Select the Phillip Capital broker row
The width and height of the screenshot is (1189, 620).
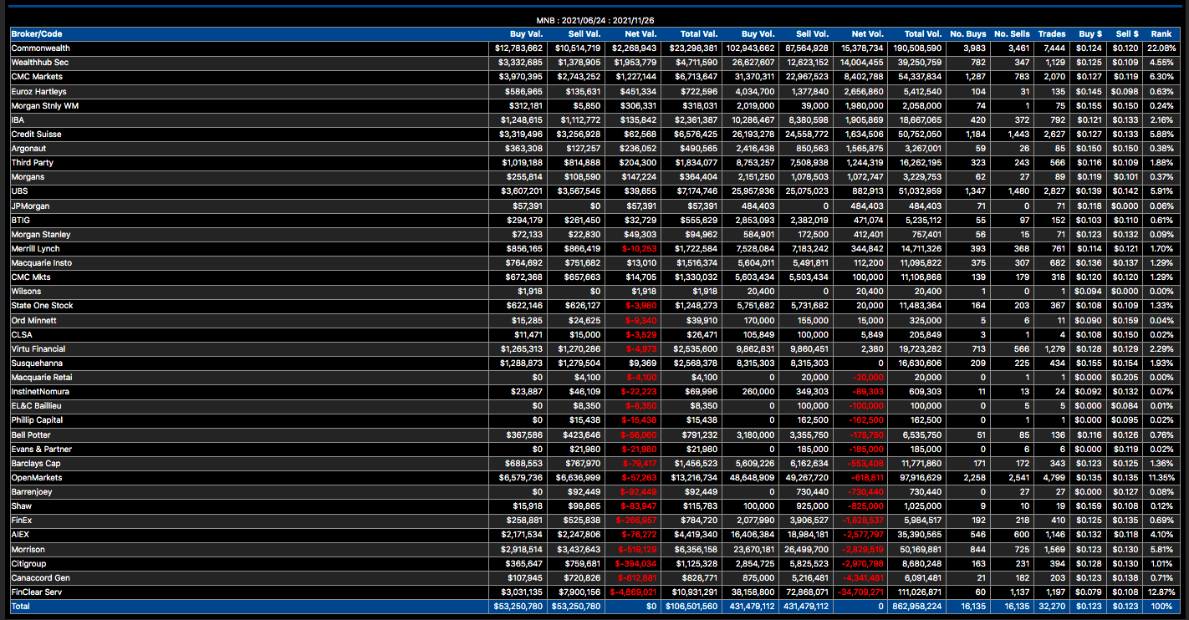pos(594,419)
